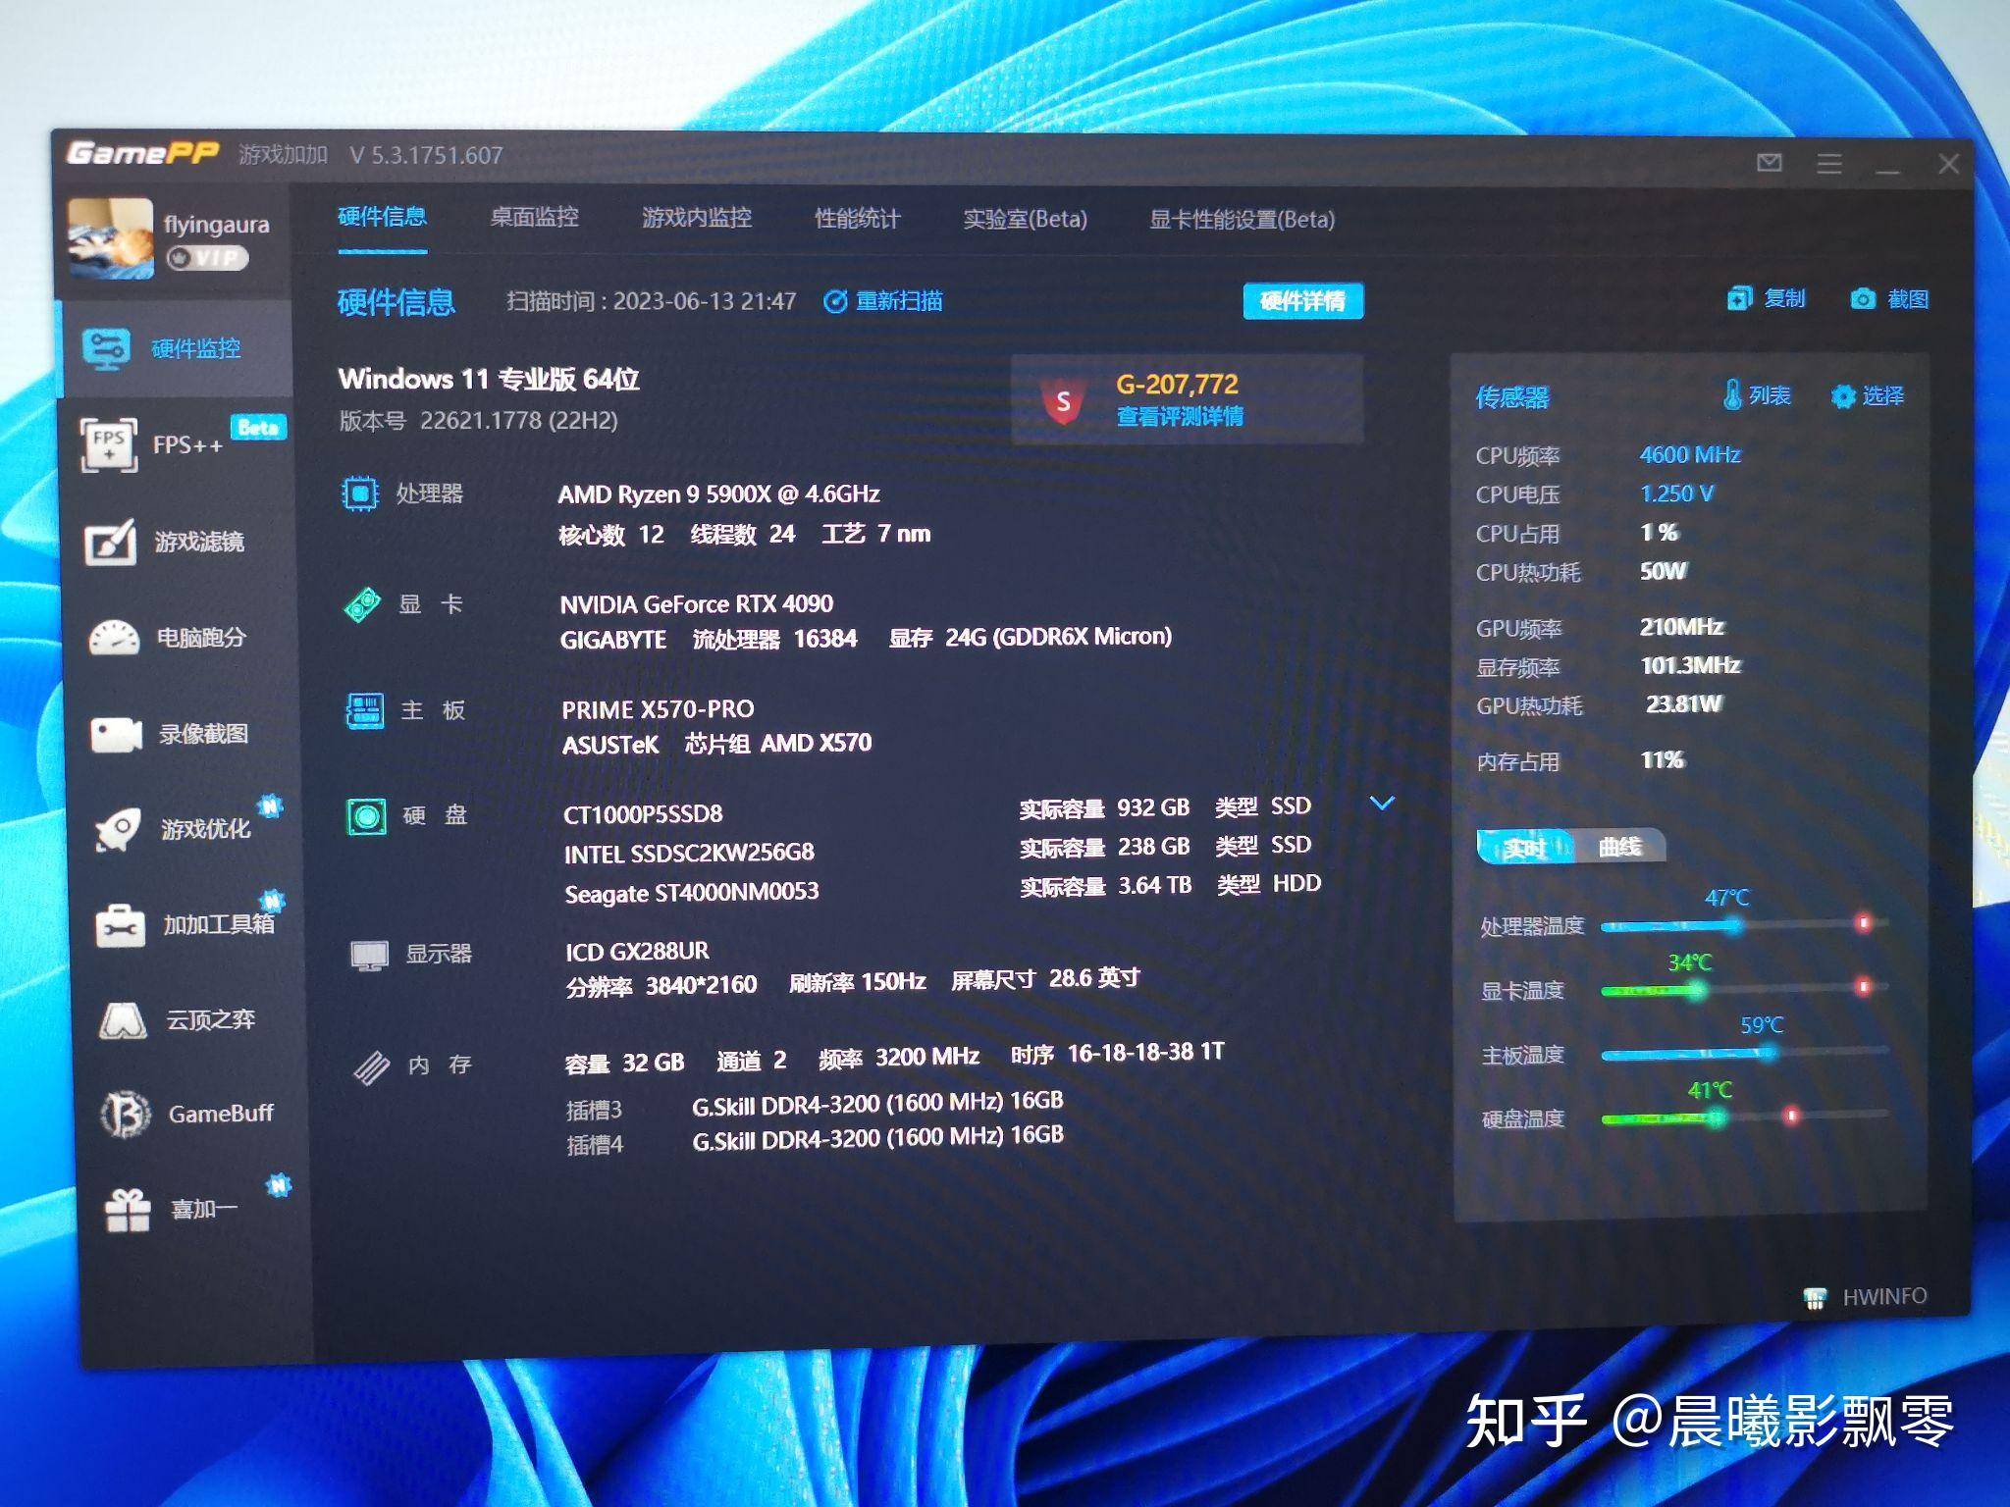Viewport: 2010px width, 1507px height.
Task: Click ICD GX288UR monitor name
Action: click(x=637, y=951)
